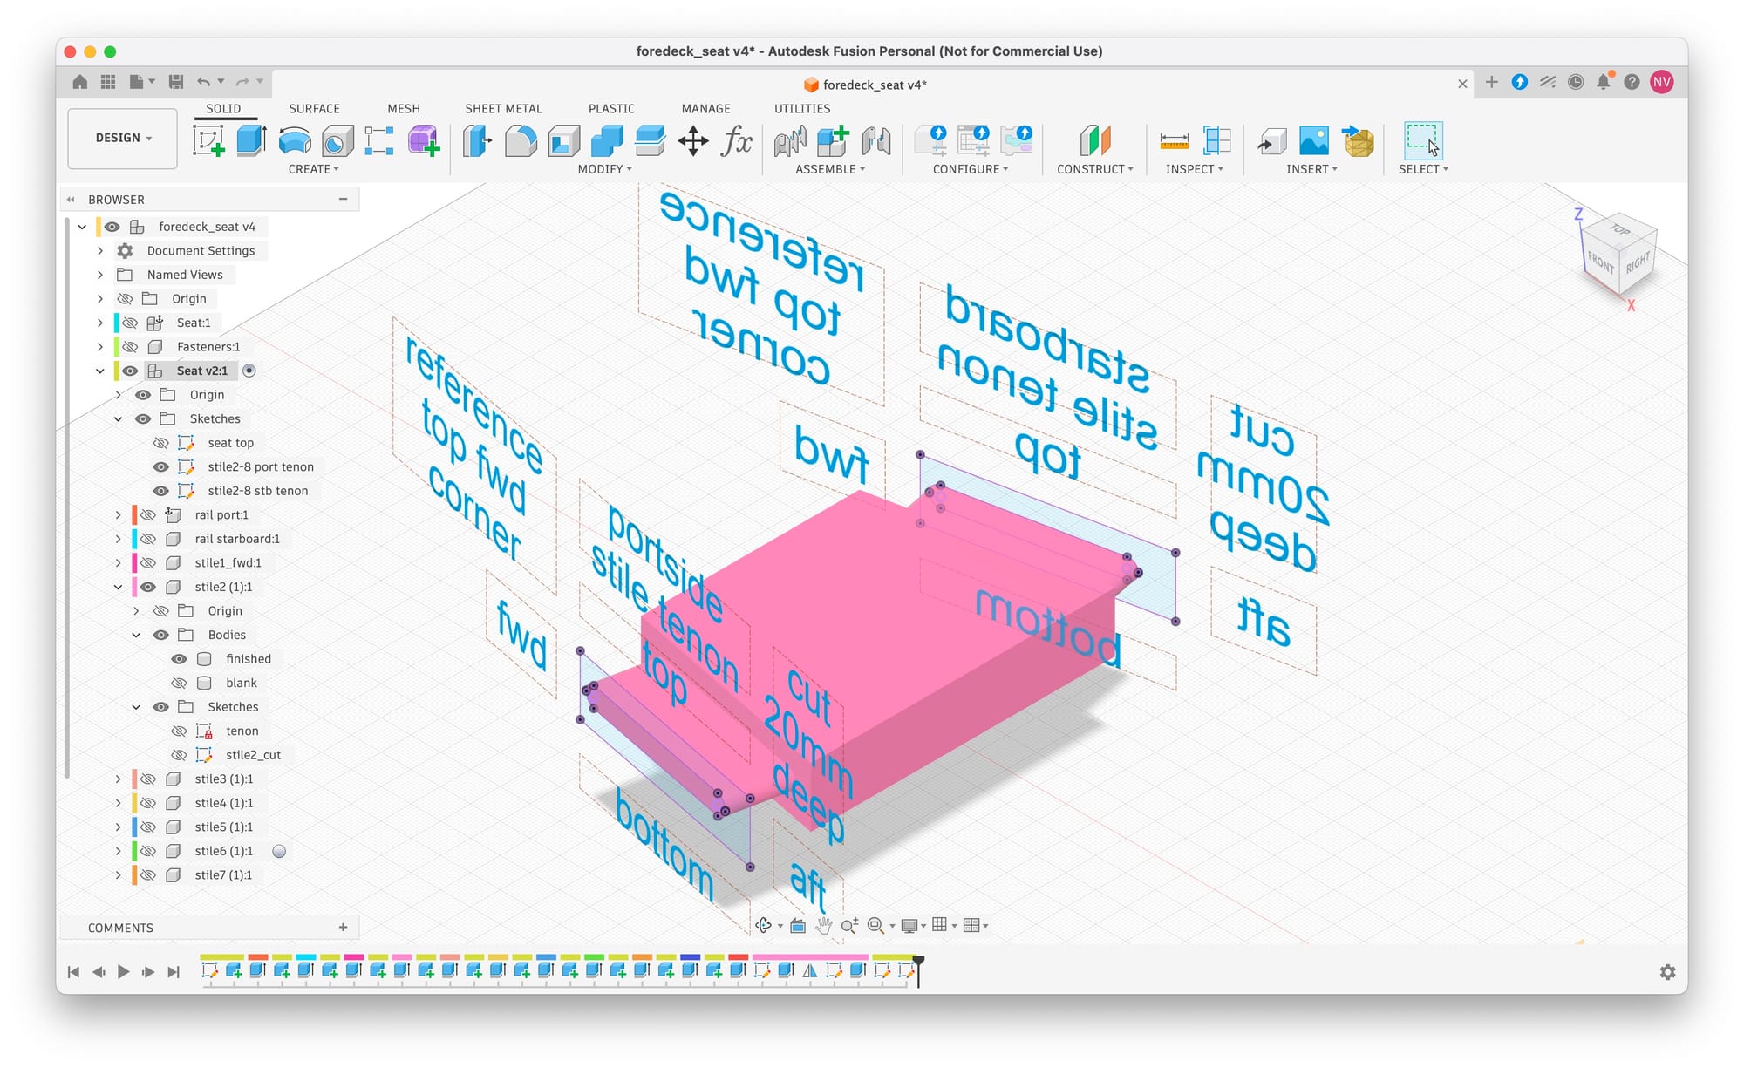Hide the finished body

(x=179, y=659)
